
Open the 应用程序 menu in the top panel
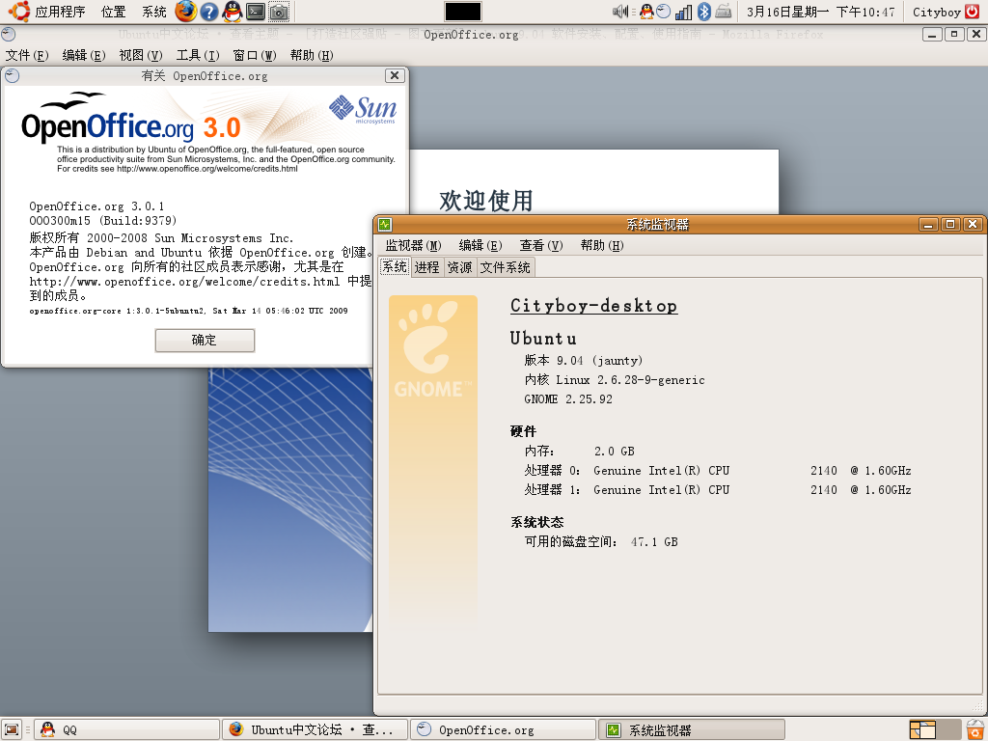[60, 12]
